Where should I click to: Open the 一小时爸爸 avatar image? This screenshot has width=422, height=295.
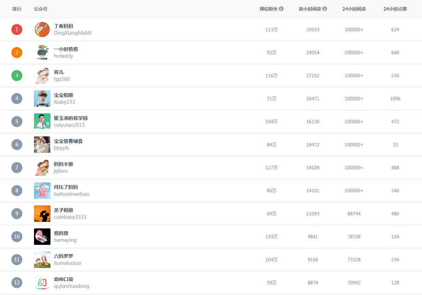42,53
